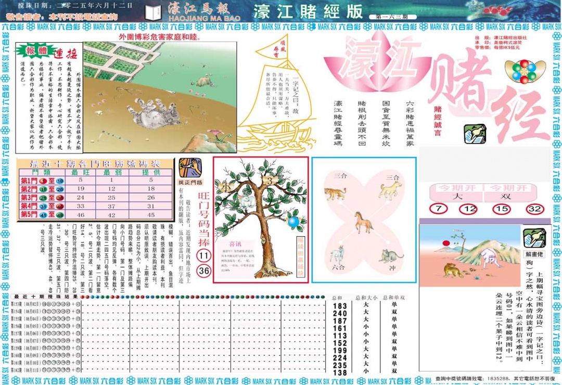Expand the 賭經誠言 section
Image resolution: width=562 pixels, height=385 pixels.
[437, 120]
